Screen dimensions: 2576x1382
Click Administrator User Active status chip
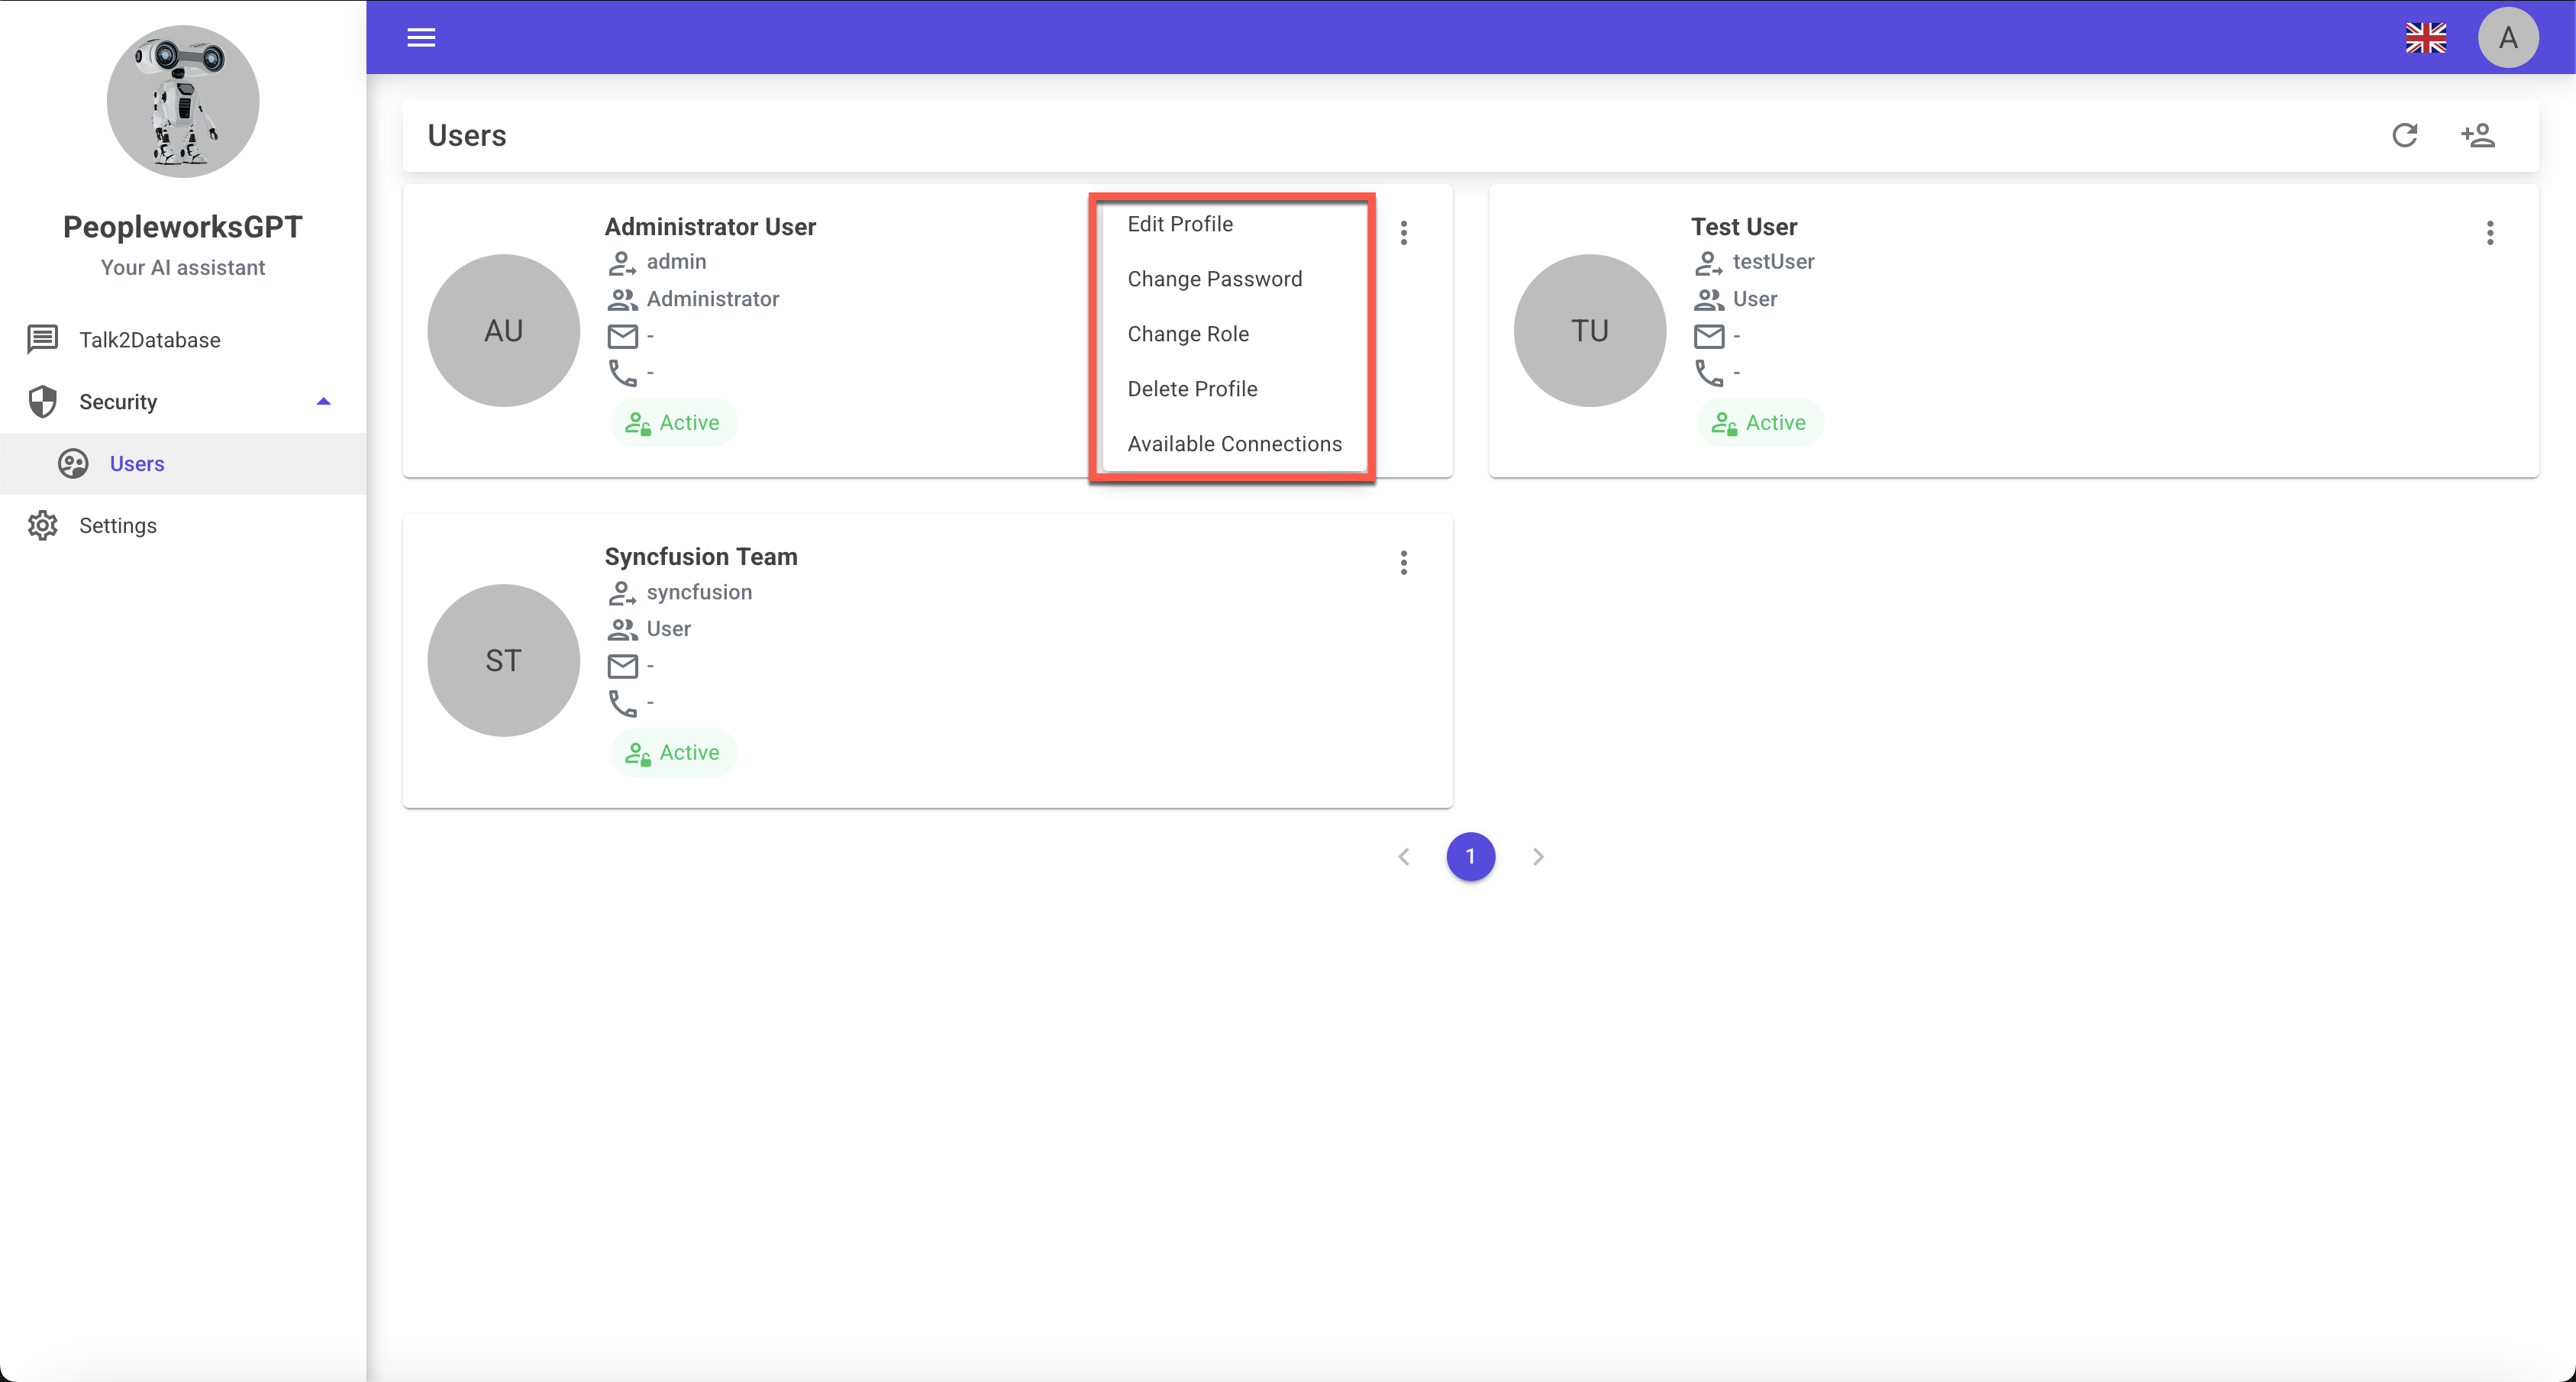674,423
